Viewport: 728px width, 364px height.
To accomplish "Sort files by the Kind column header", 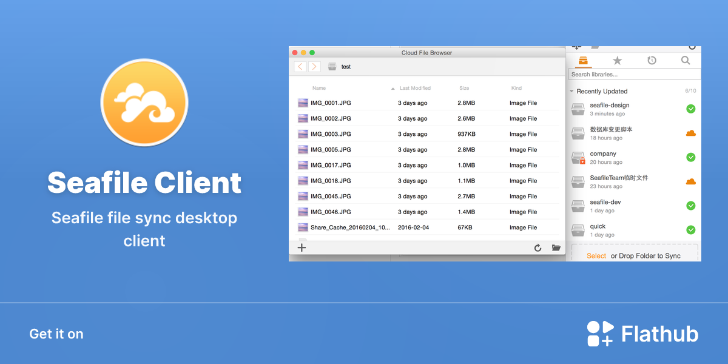I will tap(516, 88).
